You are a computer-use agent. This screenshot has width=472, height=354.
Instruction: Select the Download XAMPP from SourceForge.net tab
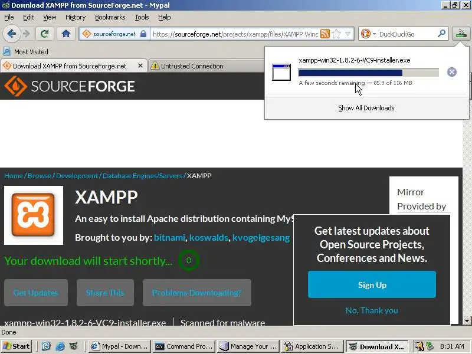[x=70, y=66]
